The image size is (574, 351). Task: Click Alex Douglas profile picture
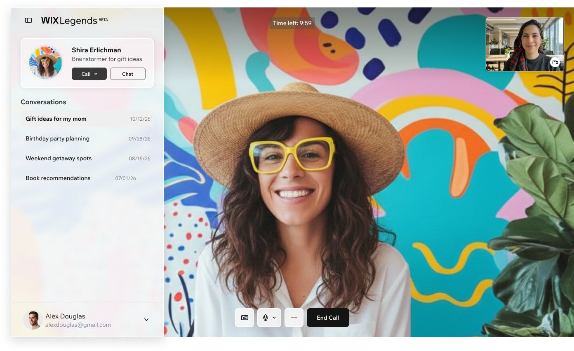click(x=33, y=320)
